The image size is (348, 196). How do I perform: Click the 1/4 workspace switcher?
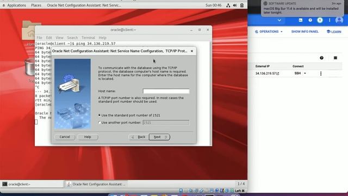[241, 184]
